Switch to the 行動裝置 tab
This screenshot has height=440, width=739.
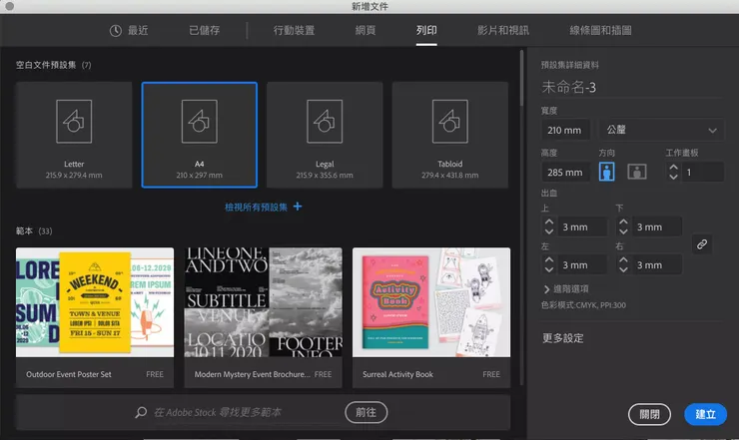click(x=294, y=31)
